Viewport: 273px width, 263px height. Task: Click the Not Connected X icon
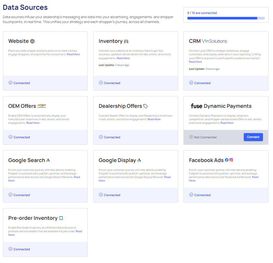click(191, 137)
